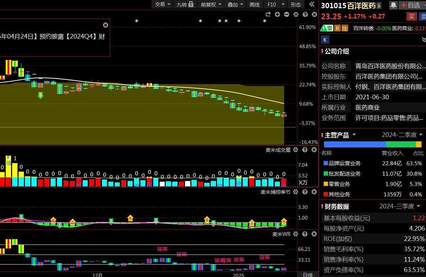The width and height of the screenshot is (426, 277).
Task: Click the red 买 buy button
Action: click(412, 16)
